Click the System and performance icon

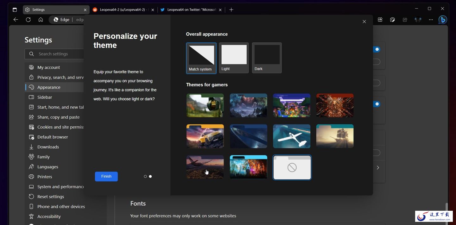[x=31, y=187]
